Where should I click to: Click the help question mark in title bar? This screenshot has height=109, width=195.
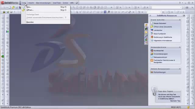(x=180, y=3)
